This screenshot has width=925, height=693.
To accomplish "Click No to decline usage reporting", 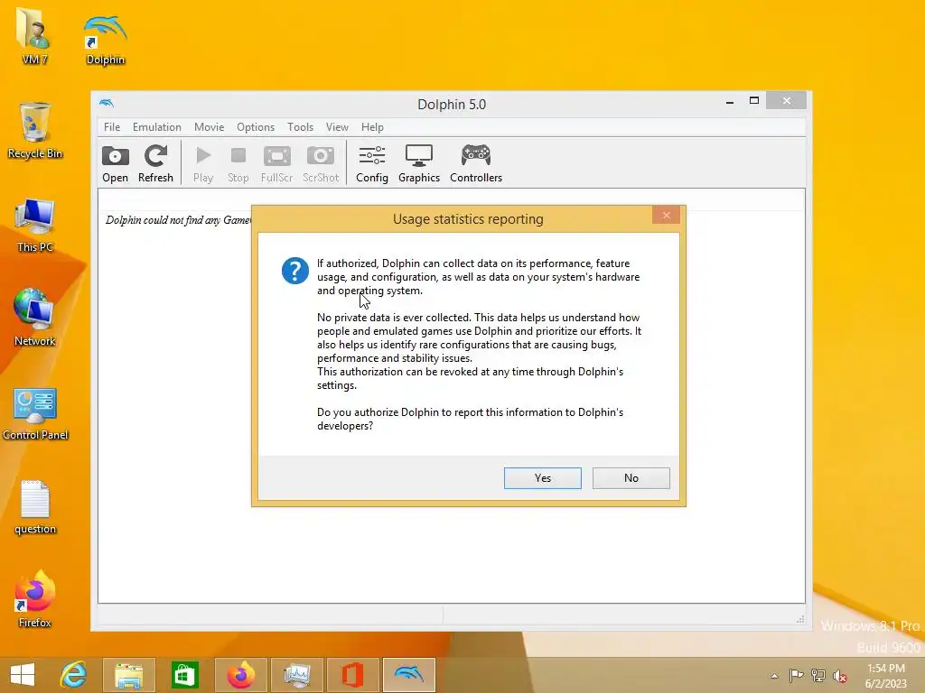I will click(x=631, y=478).
